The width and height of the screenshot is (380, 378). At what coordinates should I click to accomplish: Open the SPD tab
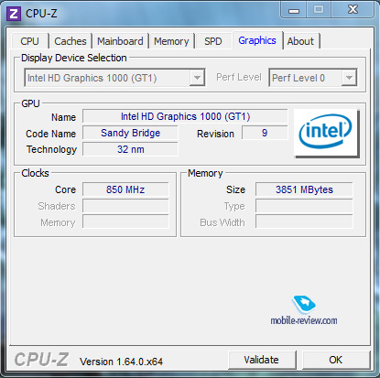[x=213, y=41]
